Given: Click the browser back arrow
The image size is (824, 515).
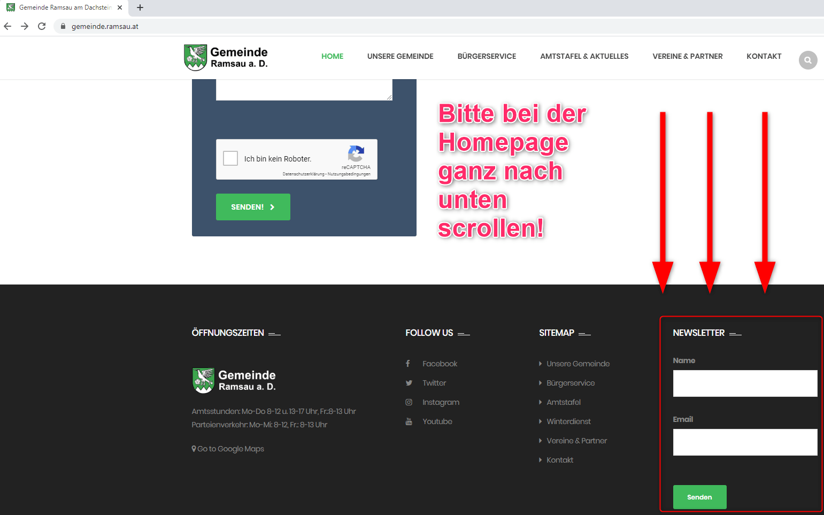Looking at the screenshot, I should point(7,26).
